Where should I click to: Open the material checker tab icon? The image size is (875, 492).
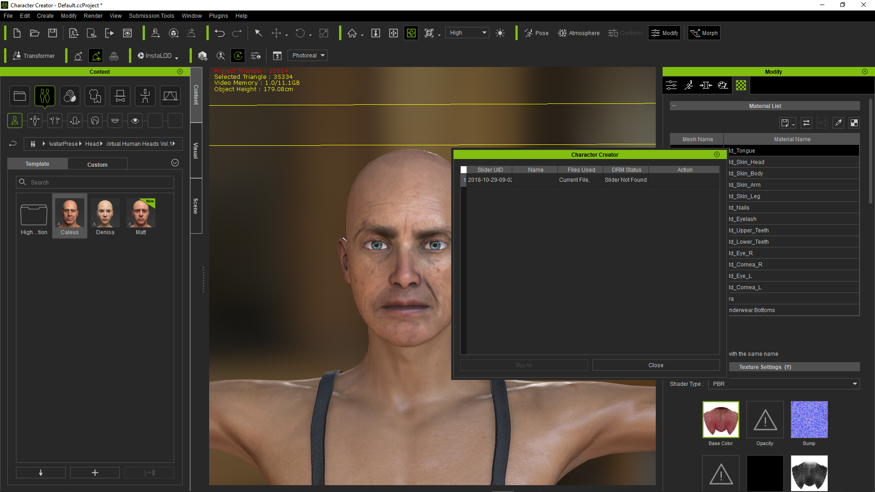point(741,85)
